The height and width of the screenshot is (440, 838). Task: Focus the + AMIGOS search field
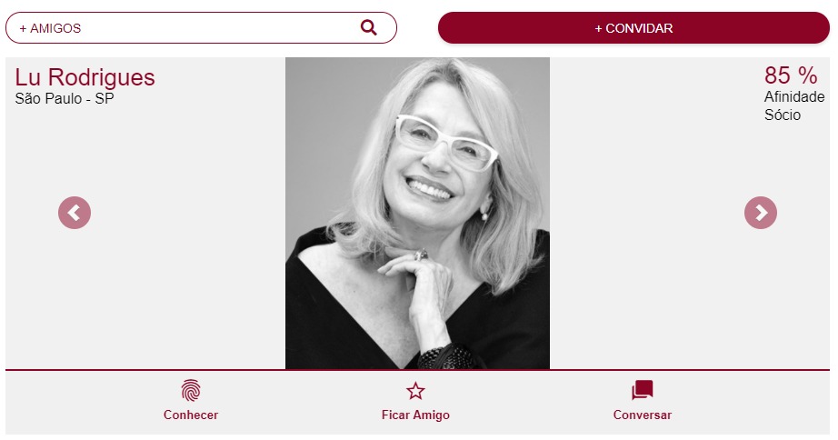click(x=201, y=28)
